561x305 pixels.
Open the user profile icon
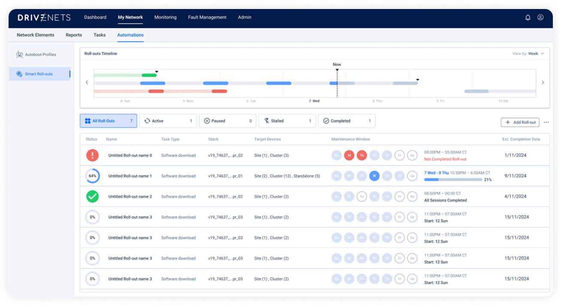click(540, 18)
